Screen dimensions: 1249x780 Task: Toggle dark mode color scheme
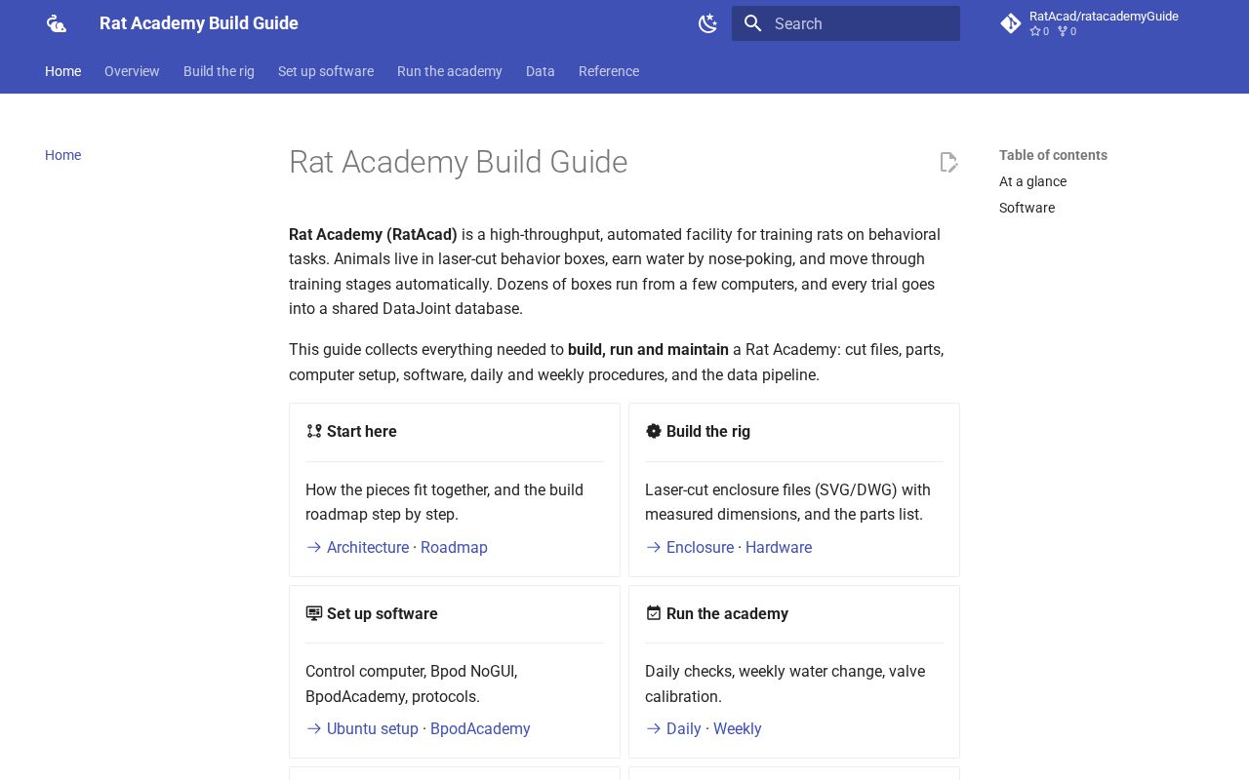708,23
